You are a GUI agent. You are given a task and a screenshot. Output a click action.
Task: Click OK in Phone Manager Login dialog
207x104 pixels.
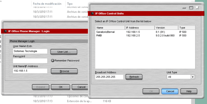coord(61,87)
